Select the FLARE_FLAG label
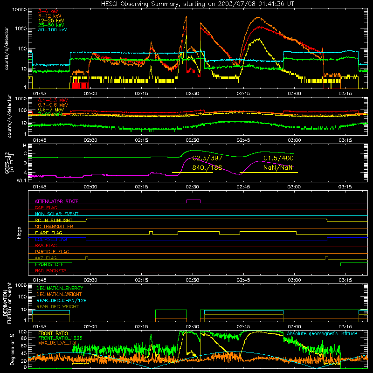Viewport: 373px width, 373px height. [x=48, y=233]
